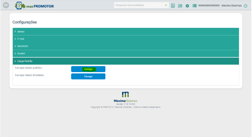Expand the Gerais section

[x=126, y=32]
